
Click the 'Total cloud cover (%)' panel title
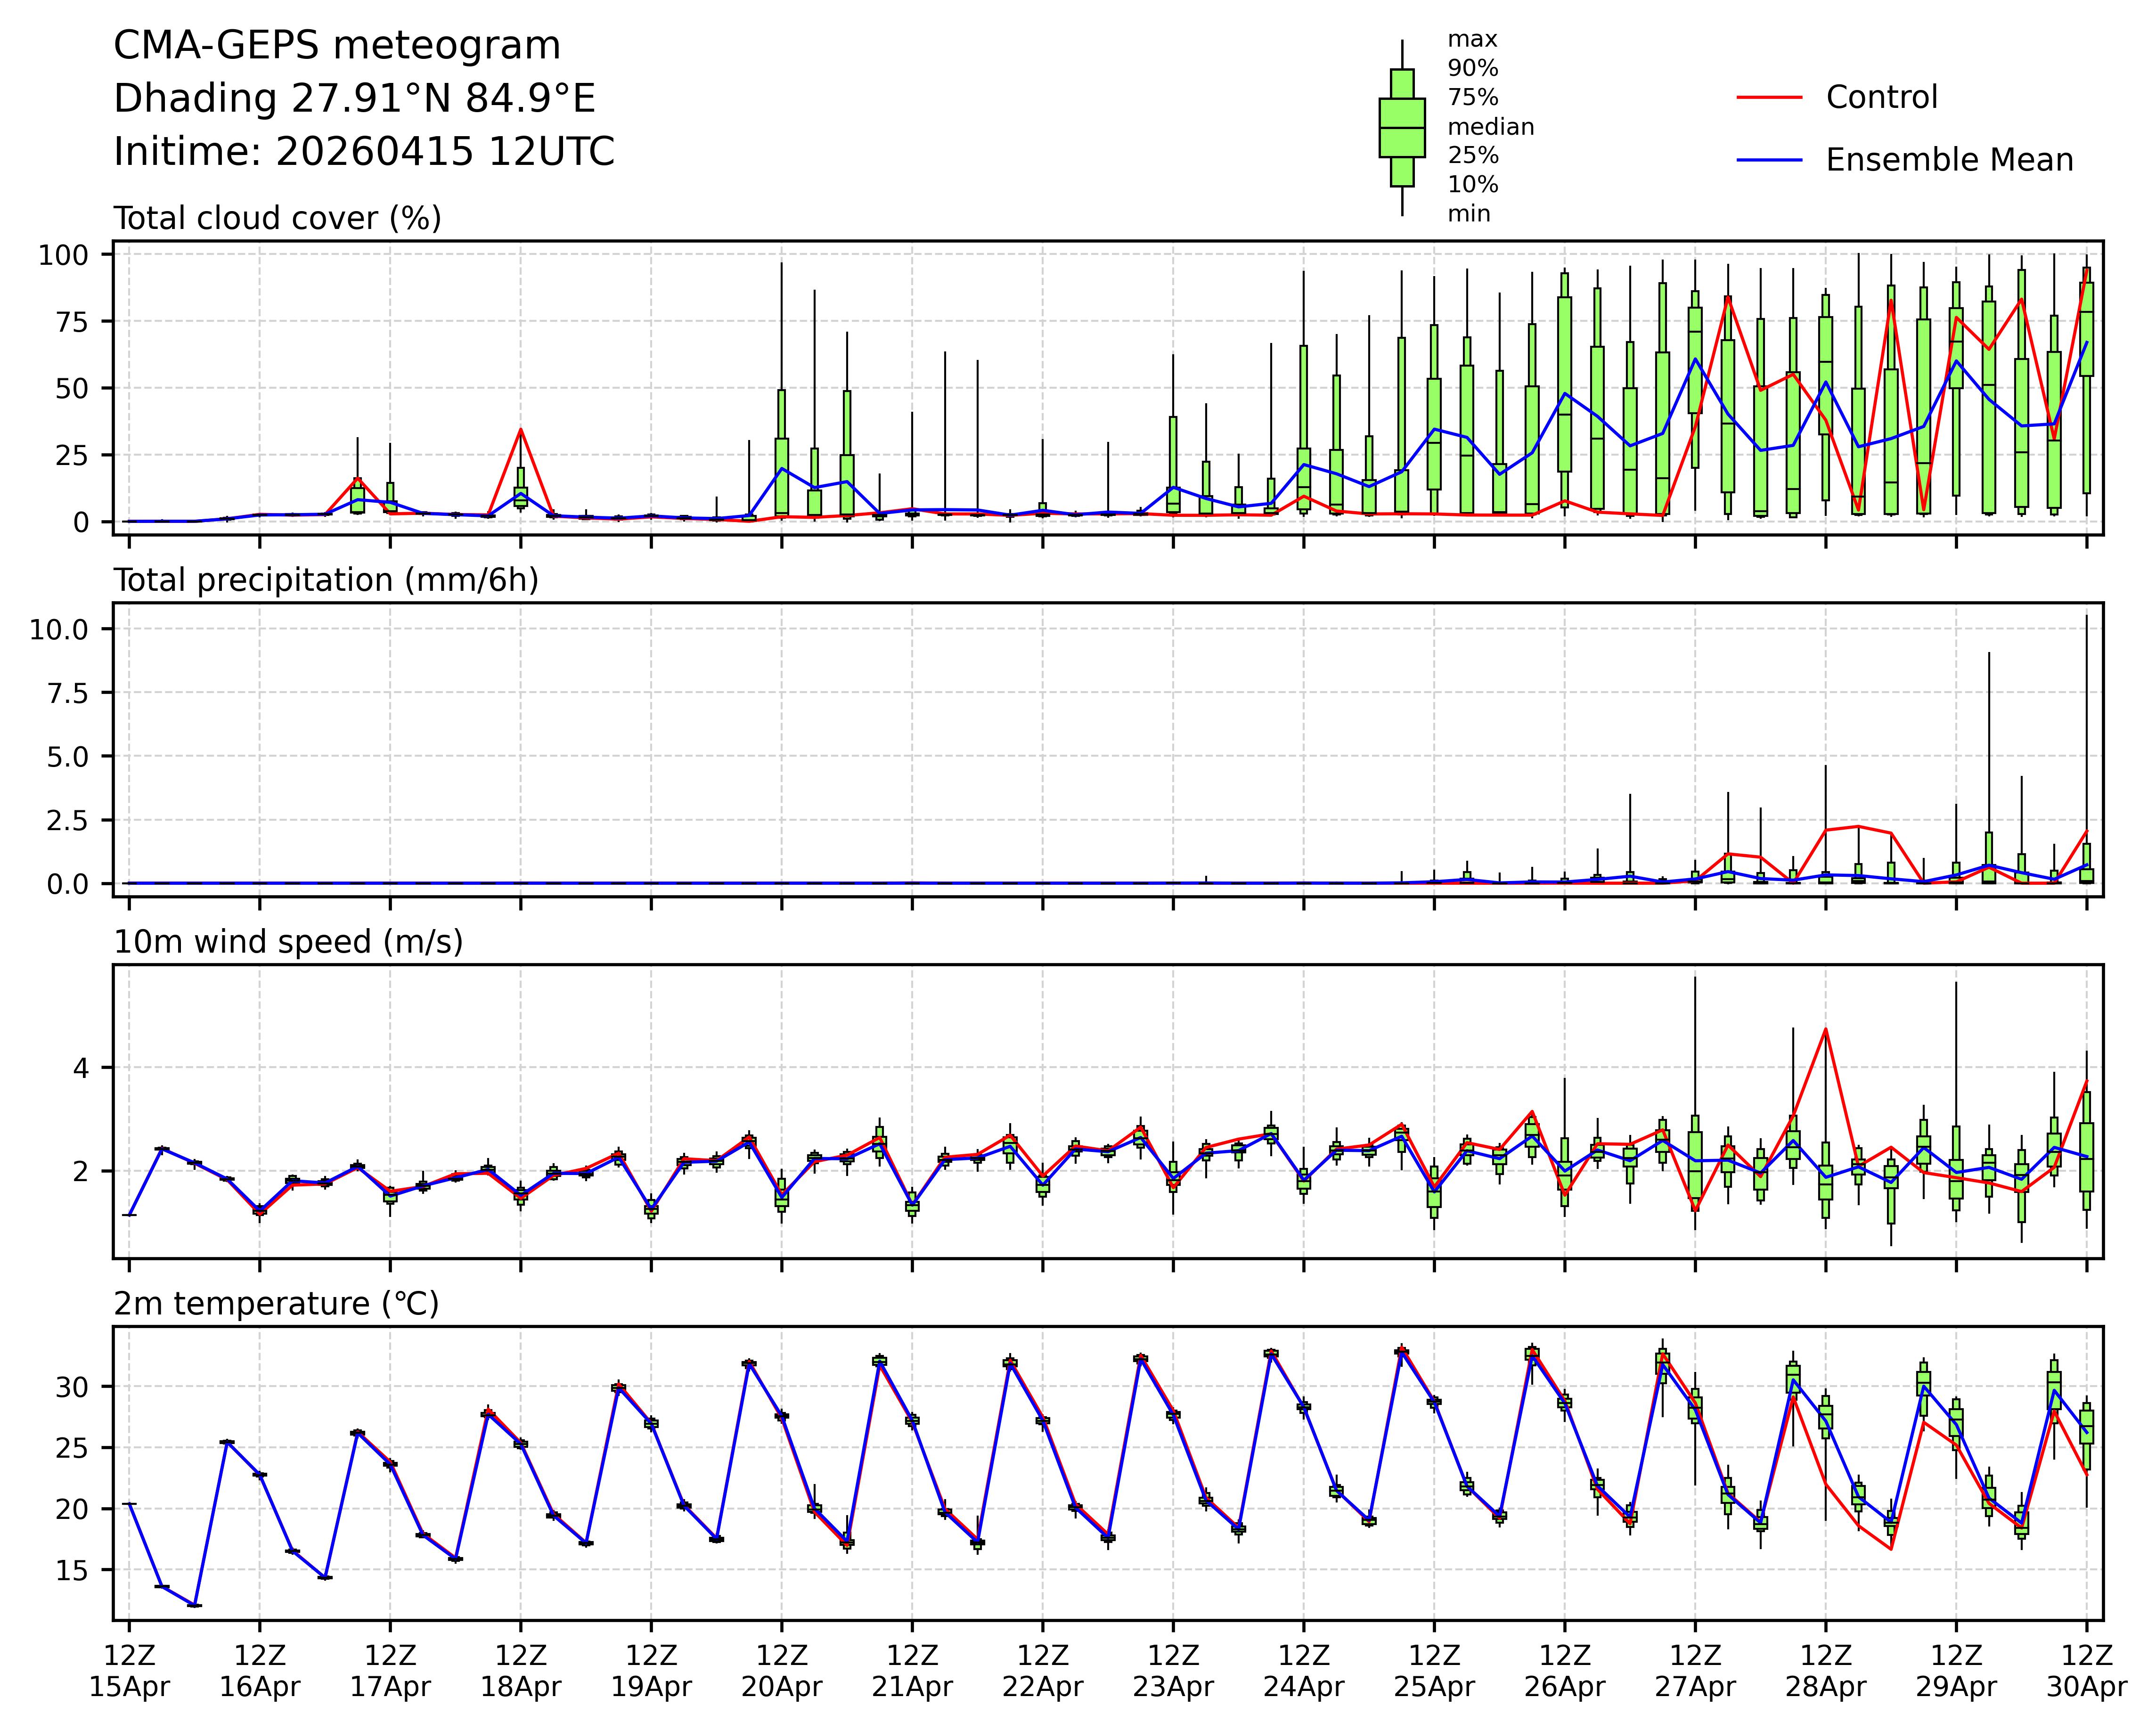277,218
